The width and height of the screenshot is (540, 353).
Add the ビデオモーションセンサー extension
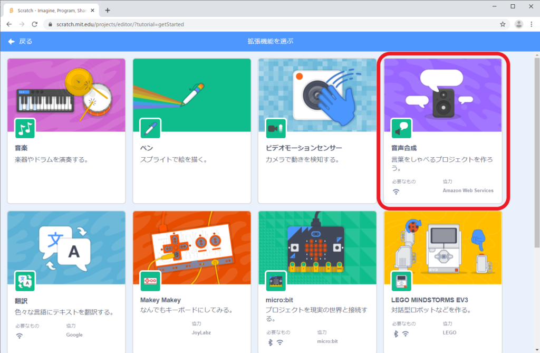pyautogui.click(x=317, y=131)
